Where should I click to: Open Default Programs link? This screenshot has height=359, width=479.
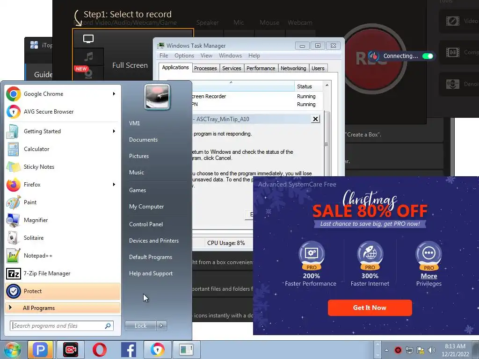[150, 257]
